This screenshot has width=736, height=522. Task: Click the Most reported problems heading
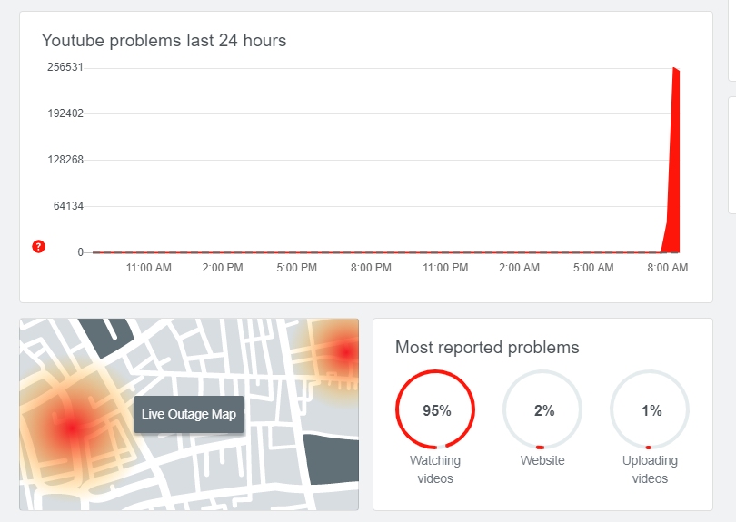click(x=487, y=348)
